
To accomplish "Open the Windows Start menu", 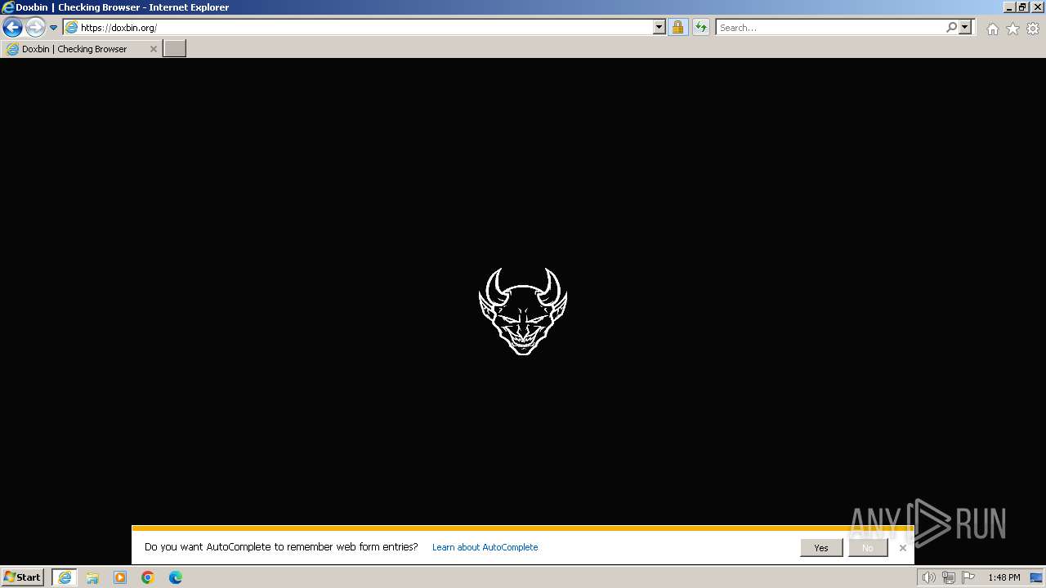I will 23,577.
